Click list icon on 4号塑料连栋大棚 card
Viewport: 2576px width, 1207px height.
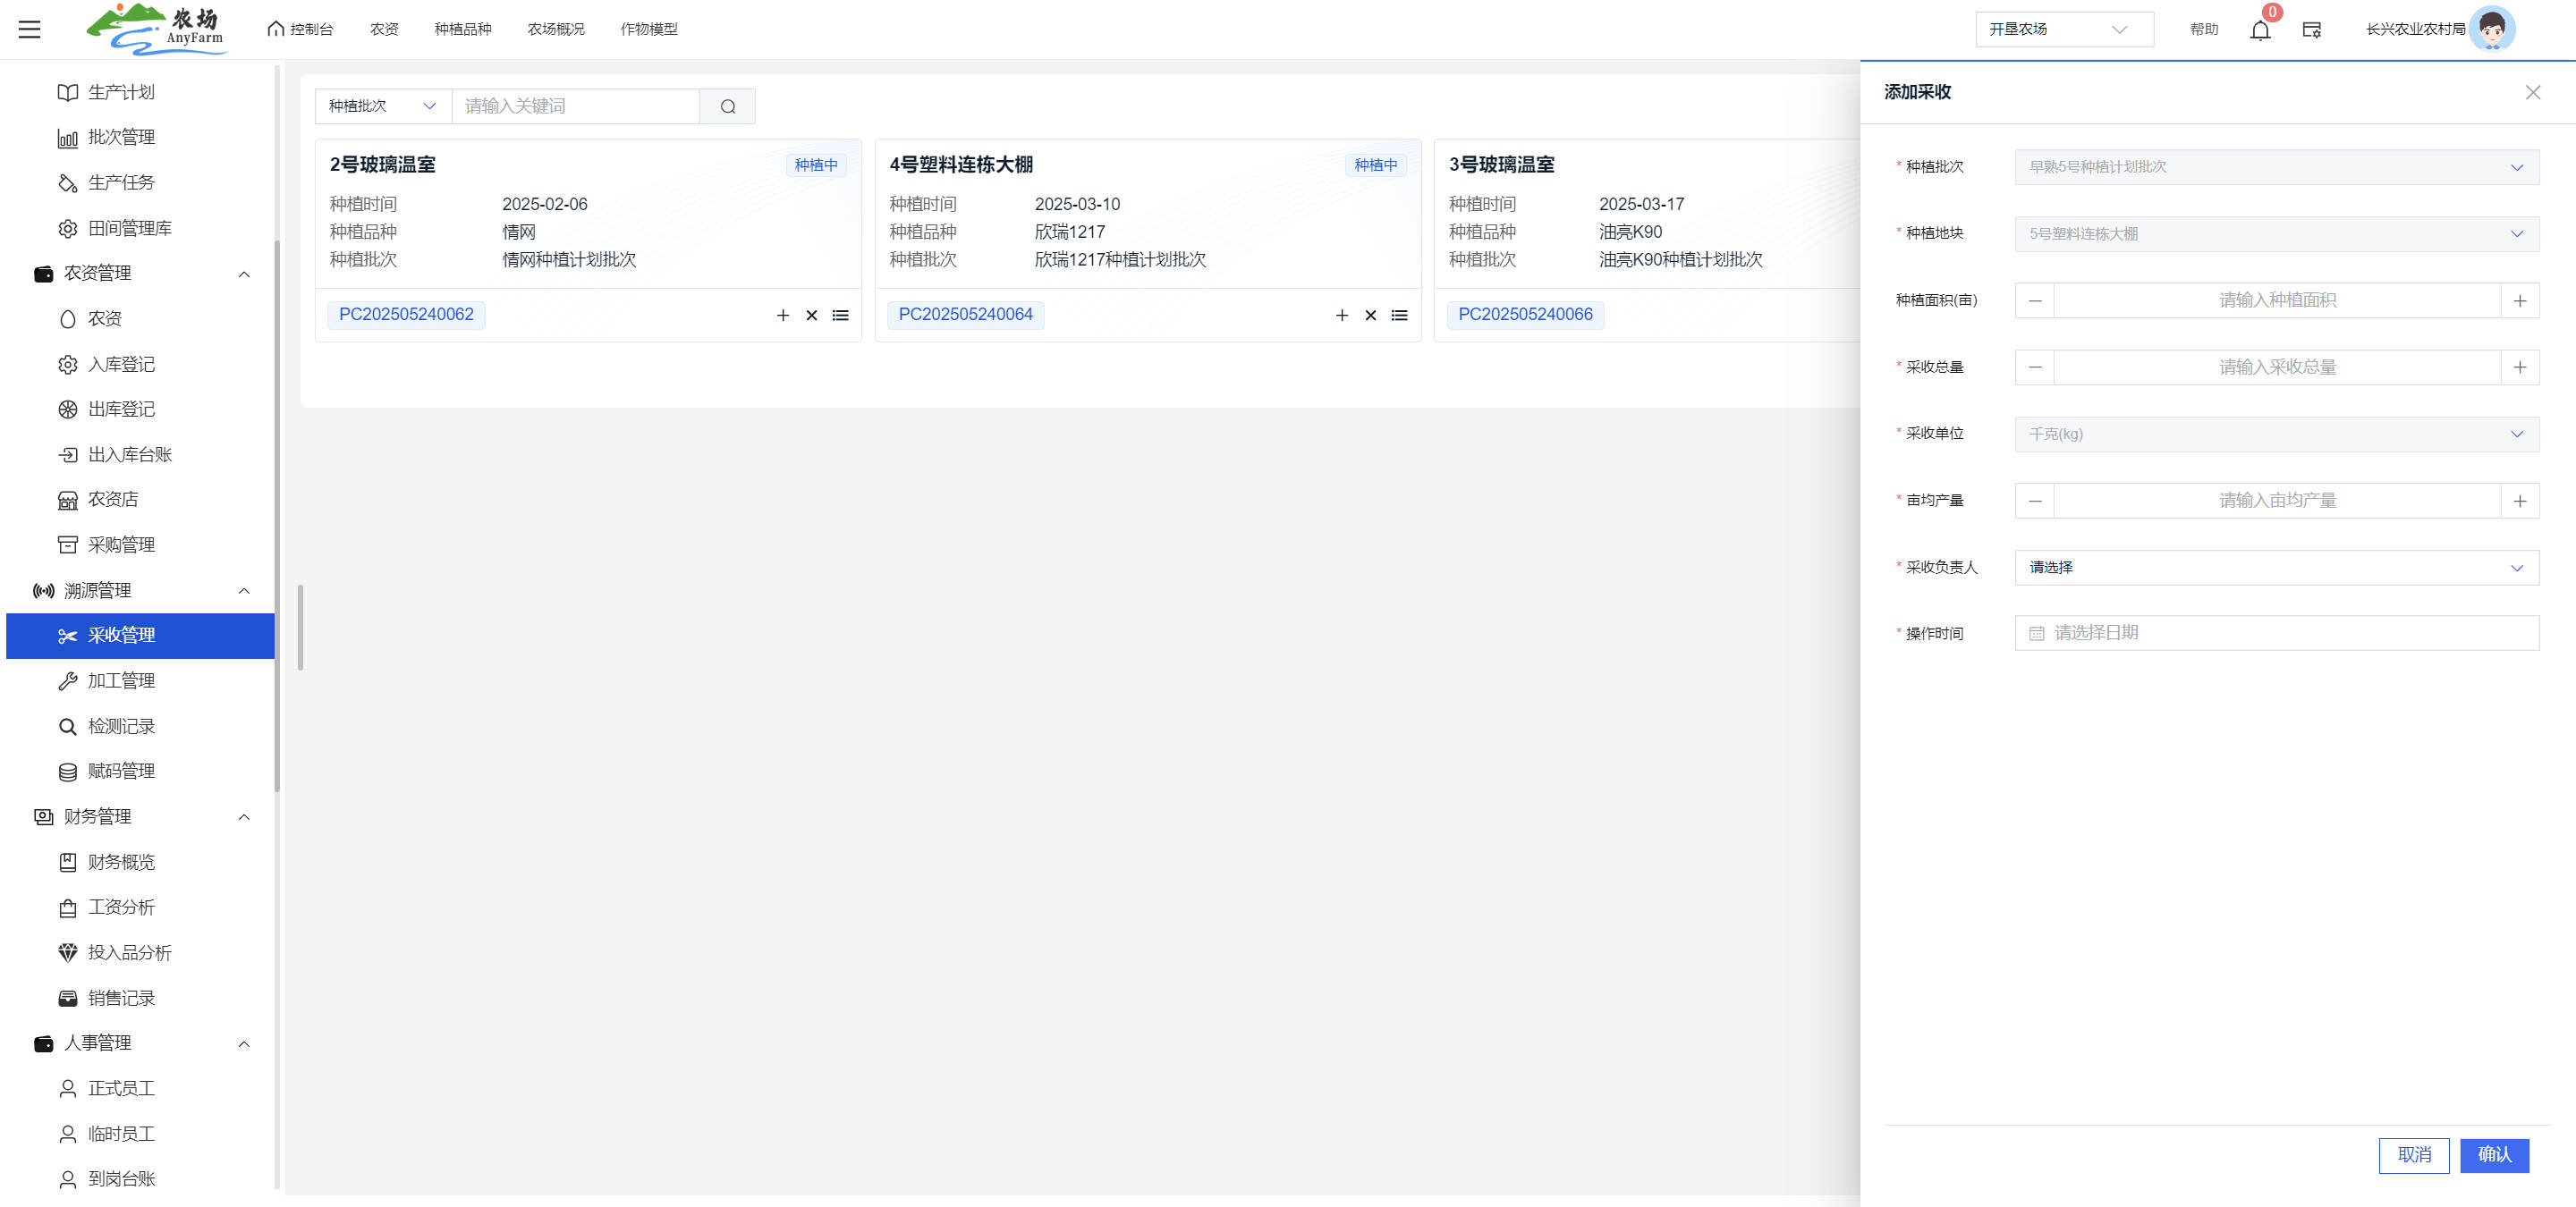click(1399, 316)
